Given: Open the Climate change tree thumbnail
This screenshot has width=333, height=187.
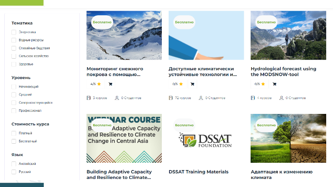Looking at the screenshot, I should [x=288, y=139].
